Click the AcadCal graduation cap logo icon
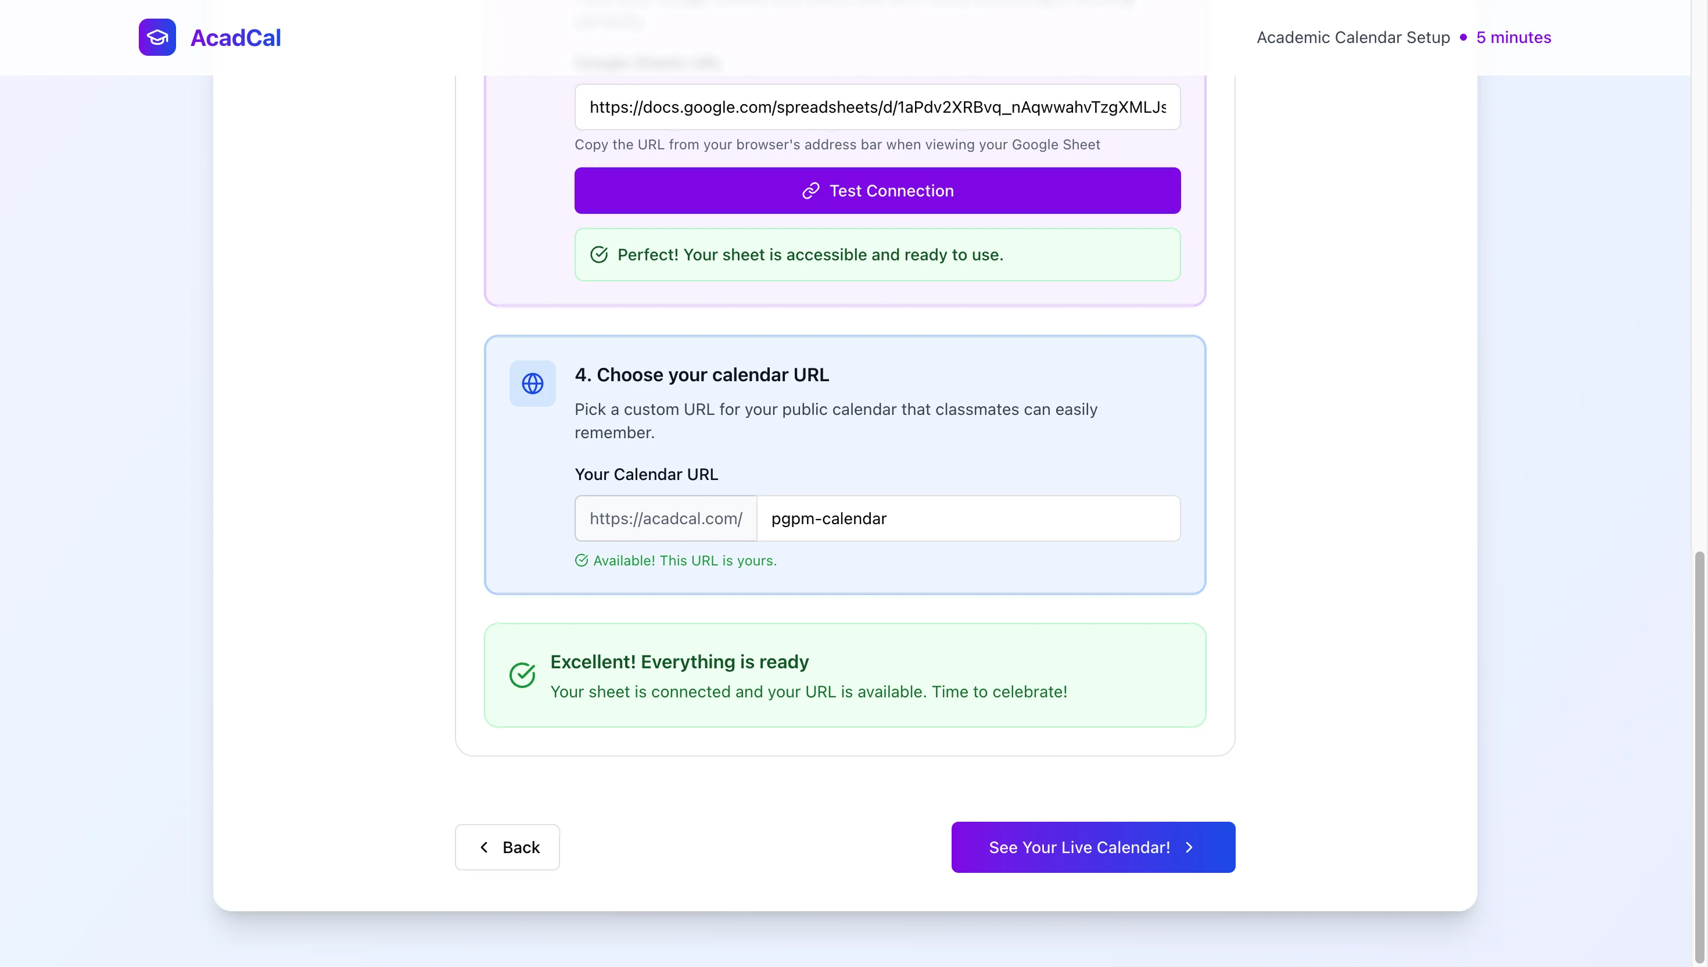Viewport: 1708px width, 967px height. 157,37
